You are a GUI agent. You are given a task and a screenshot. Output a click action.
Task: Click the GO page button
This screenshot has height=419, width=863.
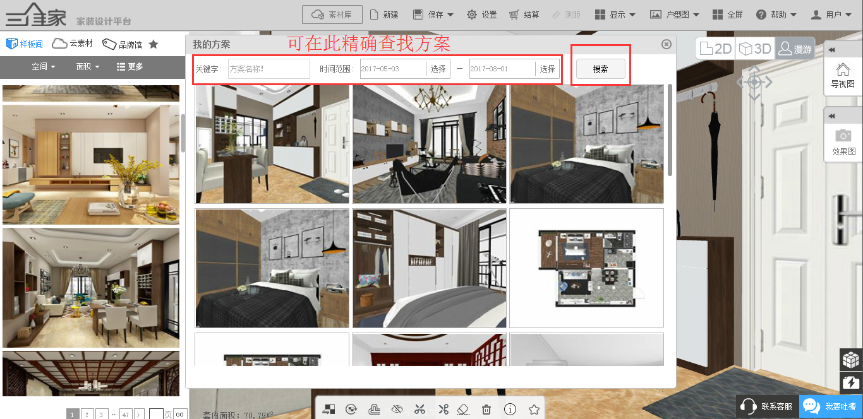(179, 414)
